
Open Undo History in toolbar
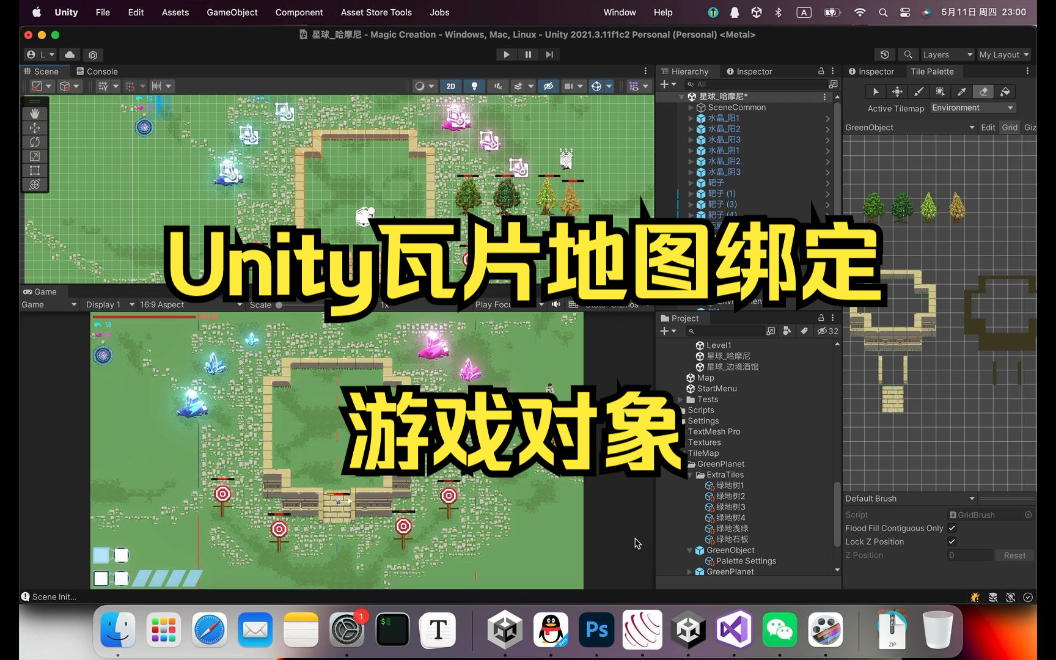[884, 54]
